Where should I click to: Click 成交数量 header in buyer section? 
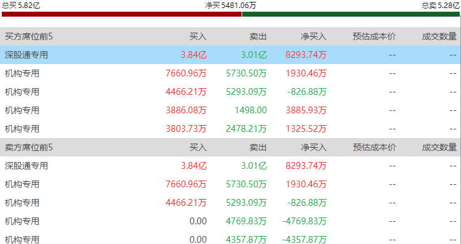(x=439, y=36)
